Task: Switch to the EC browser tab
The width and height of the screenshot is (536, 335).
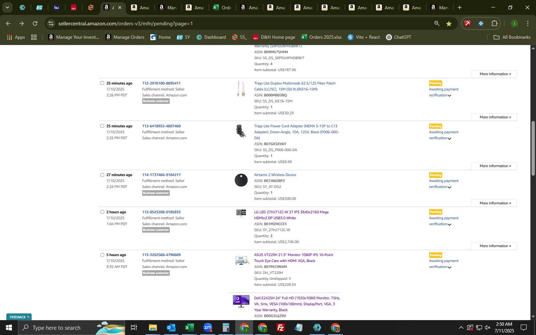Action: (39, 7)
